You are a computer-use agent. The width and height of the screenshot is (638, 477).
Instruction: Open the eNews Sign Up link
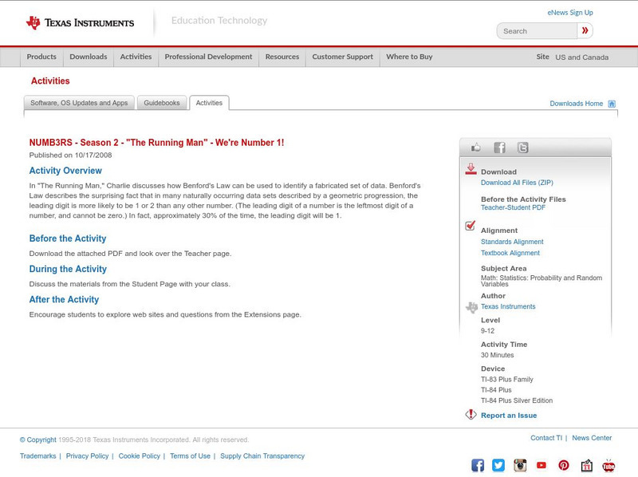point(570,13)
